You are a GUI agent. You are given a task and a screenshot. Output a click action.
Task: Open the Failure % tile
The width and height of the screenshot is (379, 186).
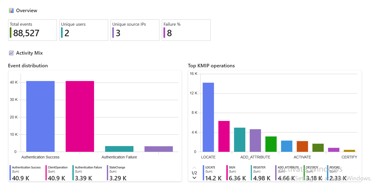pos(186,30)
